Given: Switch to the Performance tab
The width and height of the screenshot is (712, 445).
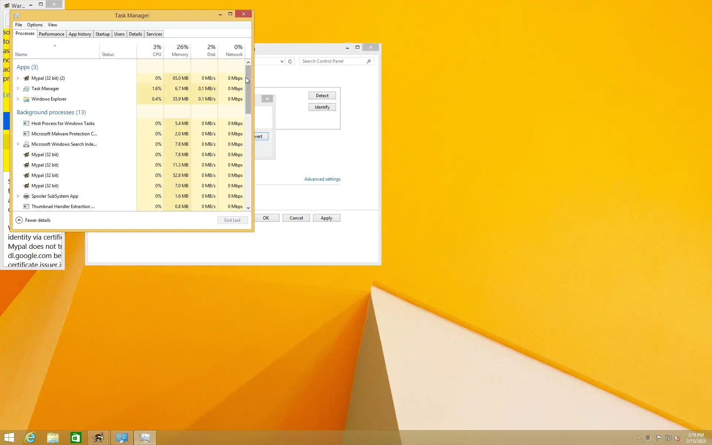Looking at the screenshot, I should tap(51, 34).
